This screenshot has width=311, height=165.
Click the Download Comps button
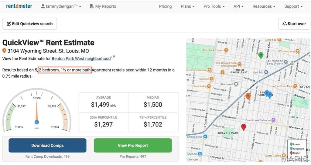click(x=47, y=145)
